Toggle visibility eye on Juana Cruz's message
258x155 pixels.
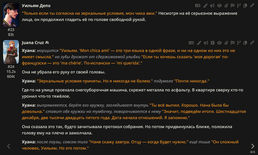pyautogui.click(x=219, y=43)
